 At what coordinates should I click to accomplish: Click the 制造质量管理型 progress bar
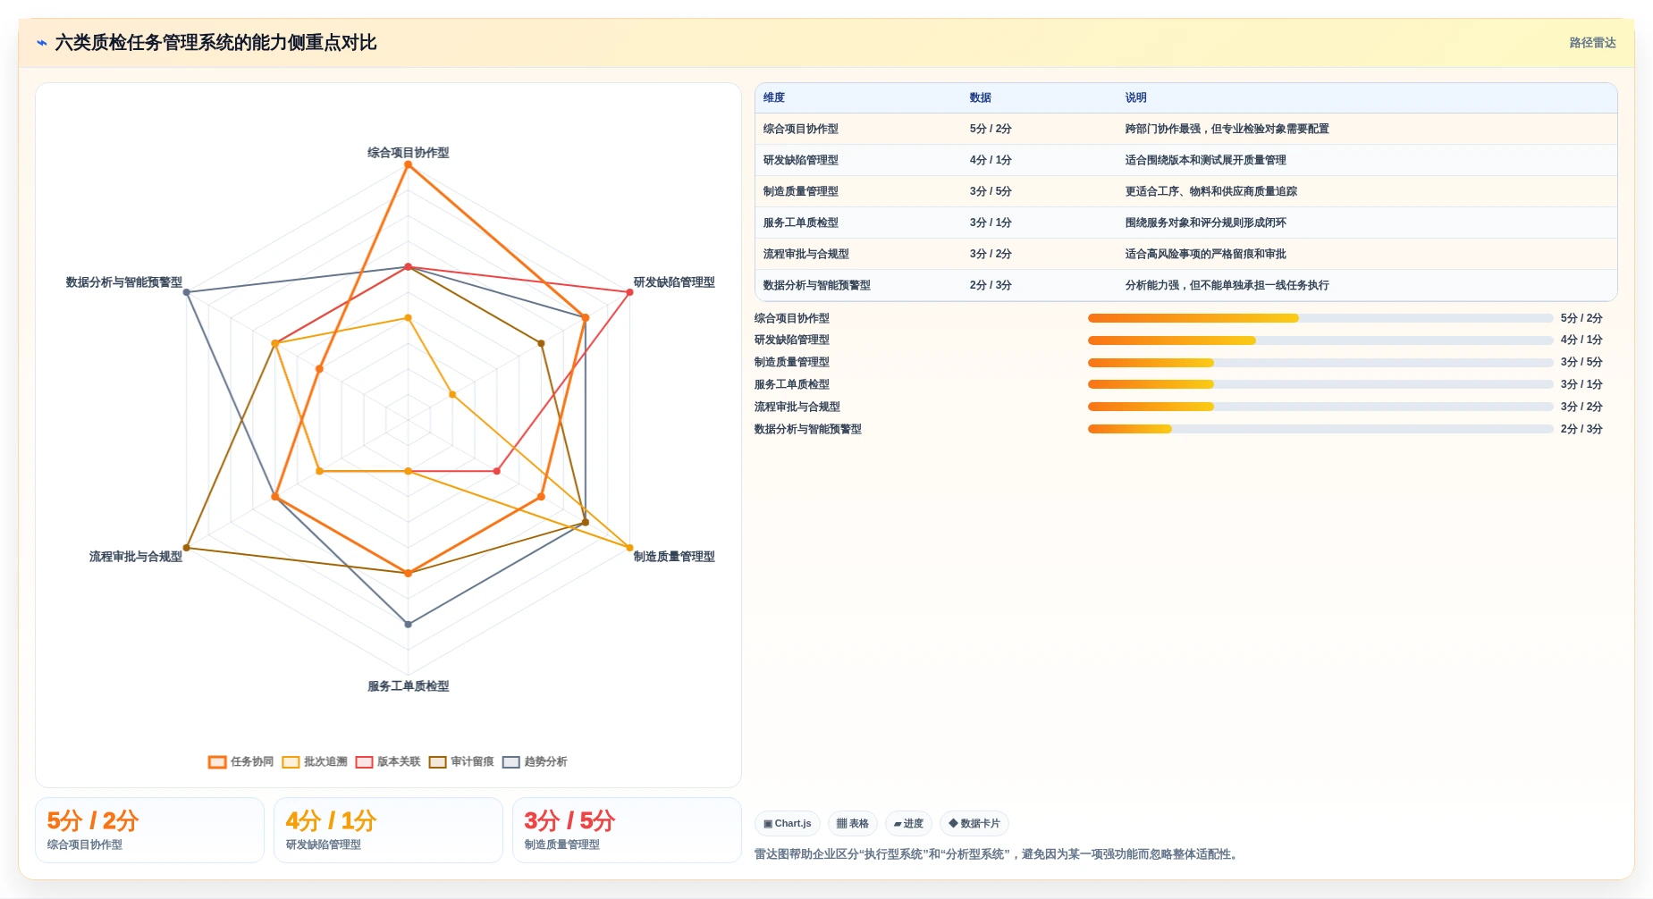pos(1320,363)
